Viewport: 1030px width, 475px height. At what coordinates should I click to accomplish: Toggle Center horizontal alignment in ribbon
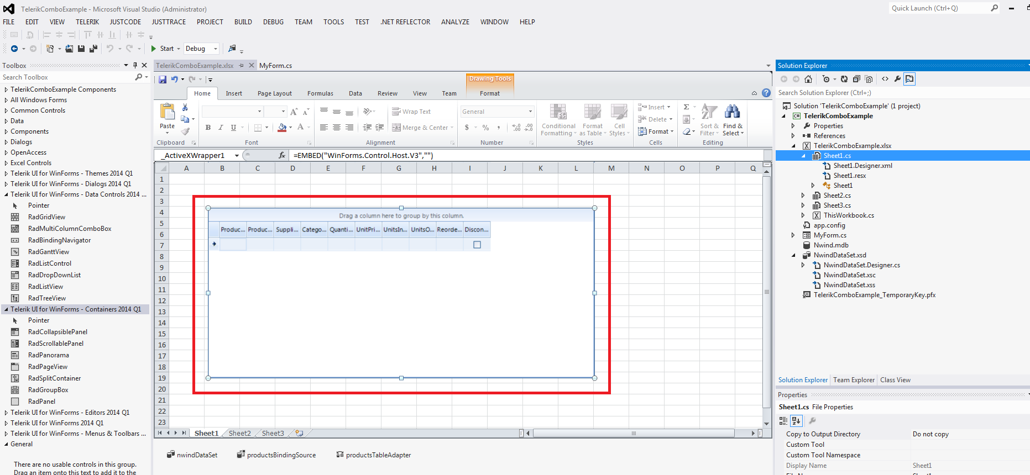[337, 128]
